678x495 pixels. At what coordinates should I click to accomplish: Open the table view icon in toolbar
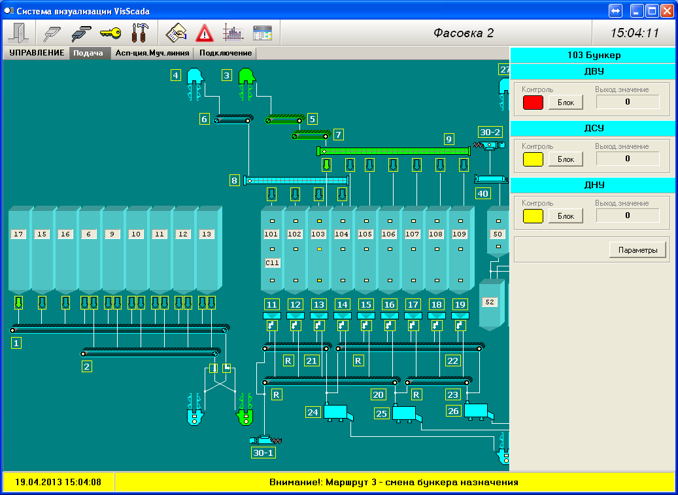(262, 33)
